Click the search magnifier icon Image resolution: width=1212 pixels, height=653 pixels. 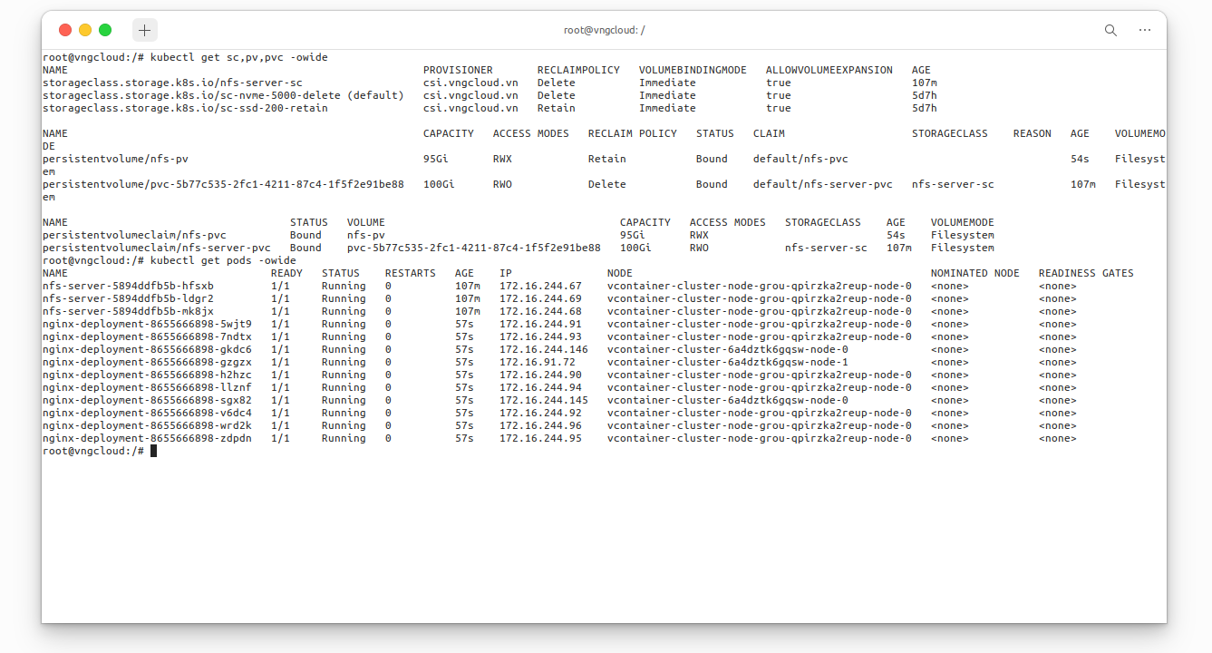coord(1110,30)
